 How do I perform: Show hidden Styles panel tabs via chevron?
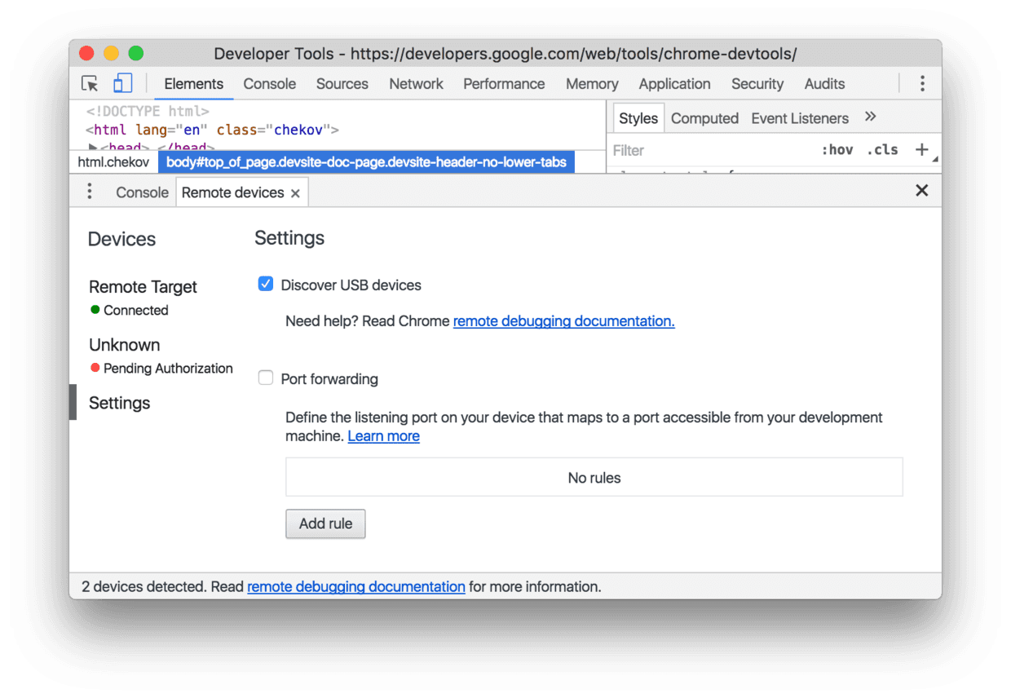click(871, 117)
